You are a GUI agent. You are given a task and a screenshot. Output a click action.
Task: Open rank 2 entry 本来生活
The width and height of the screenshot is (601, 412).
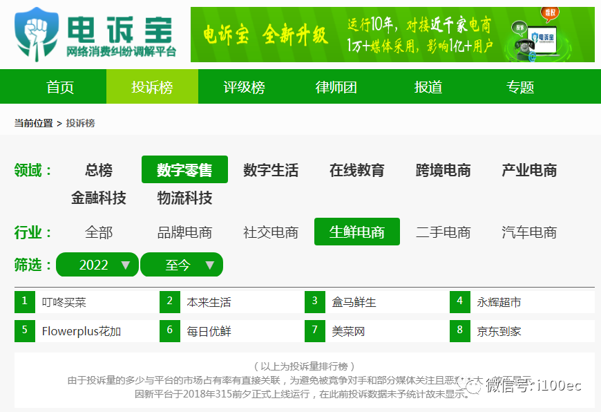pyautogui.click(x=209, y=302)
